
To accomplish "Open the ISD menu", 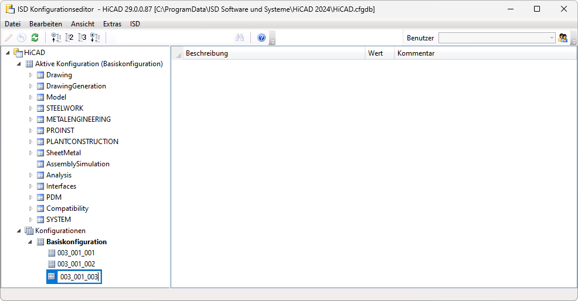I will tap(135, 24).
